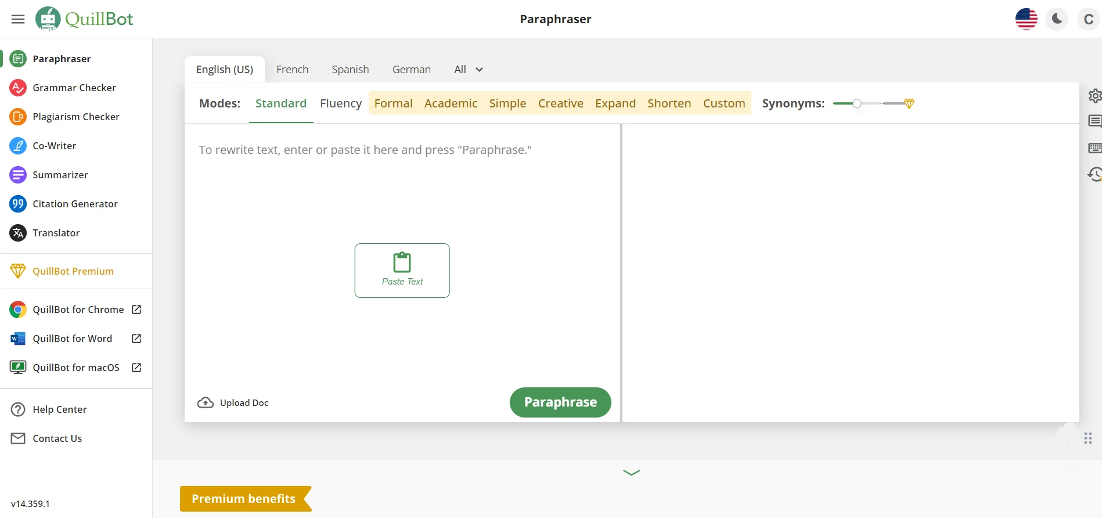The width and height of the screenshot is (1102, 518).
Task: Open the hamburger menu icon
Action: [x=18, y=19]
